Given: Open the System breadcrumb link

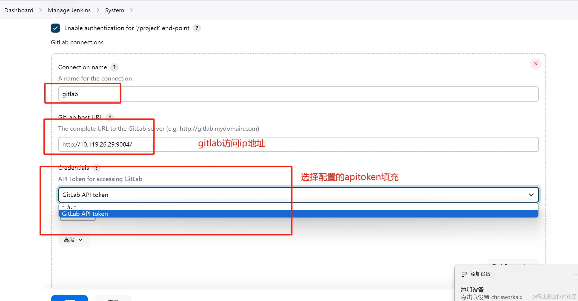Looking at the screenshot, I should point(115,10).
